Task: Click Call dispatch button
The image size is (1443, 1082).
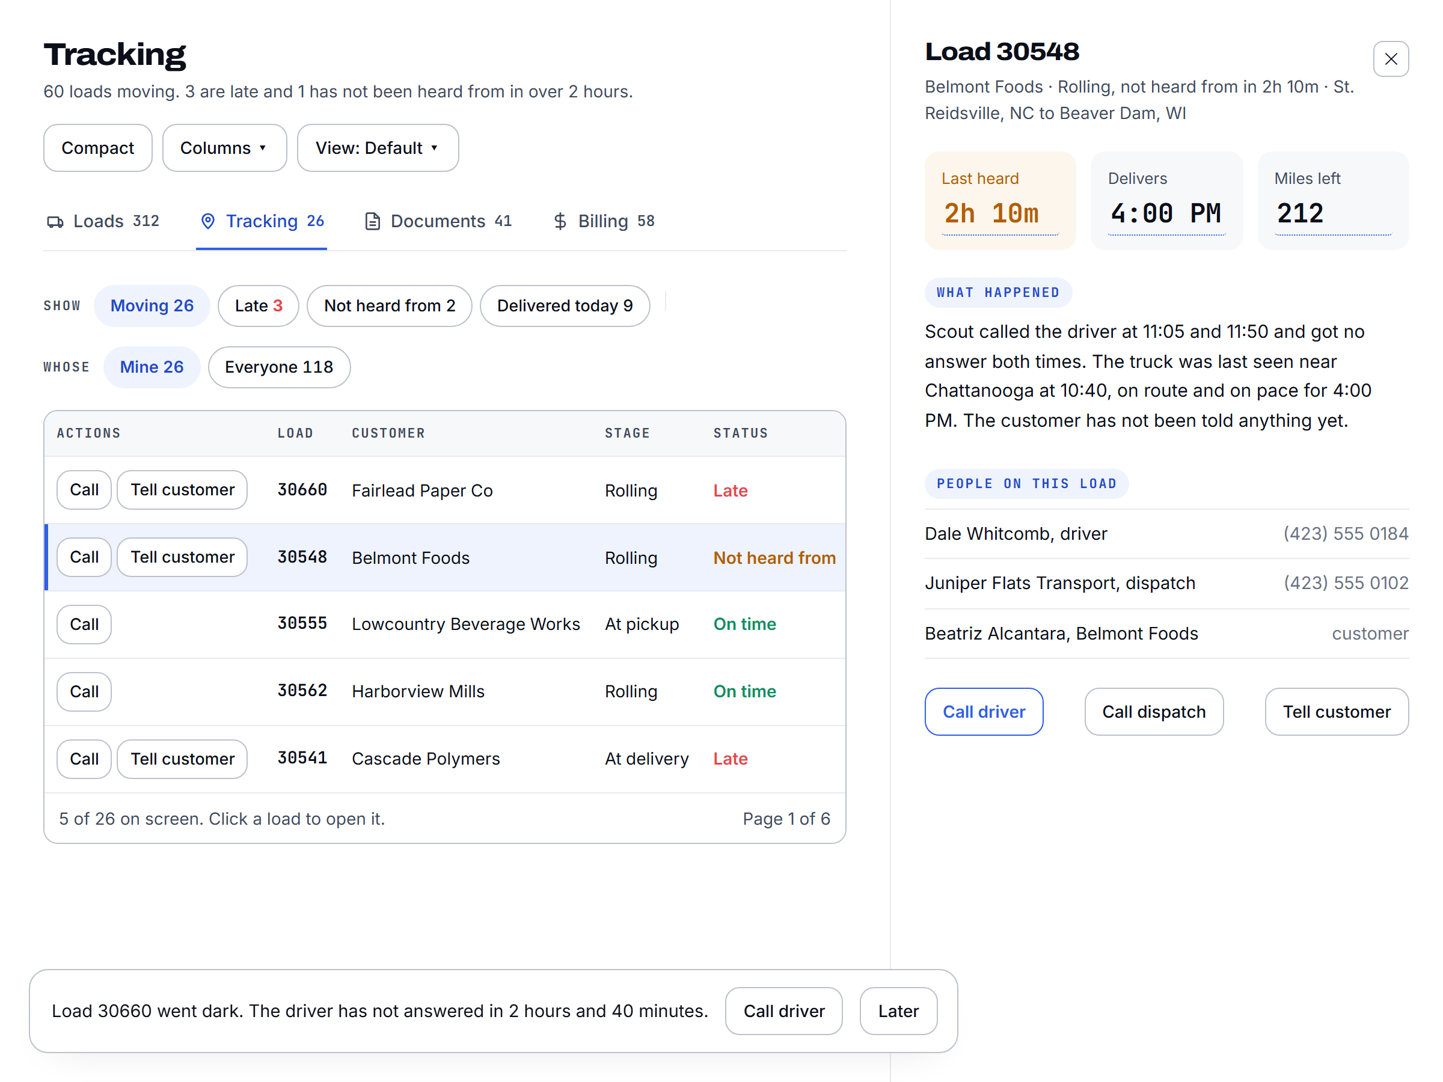Action: pos(1153,712)
